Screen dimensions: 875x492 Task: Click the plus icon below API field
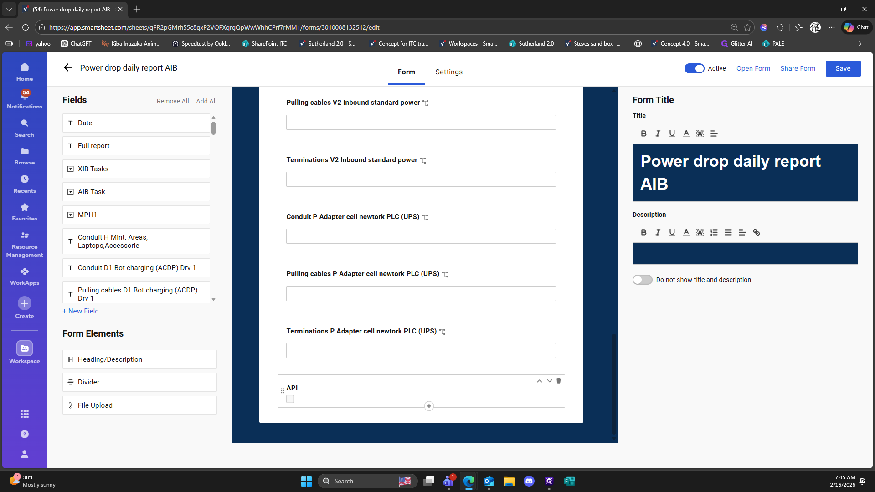429,406
